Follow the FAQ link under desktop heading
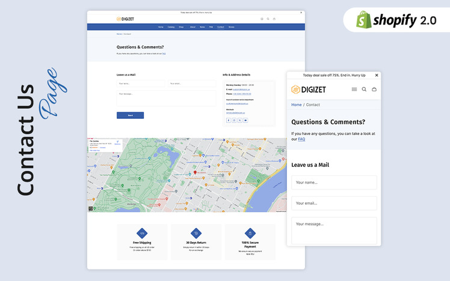The width and height of the screenshot is (450, 281). [x=164, y=53]
